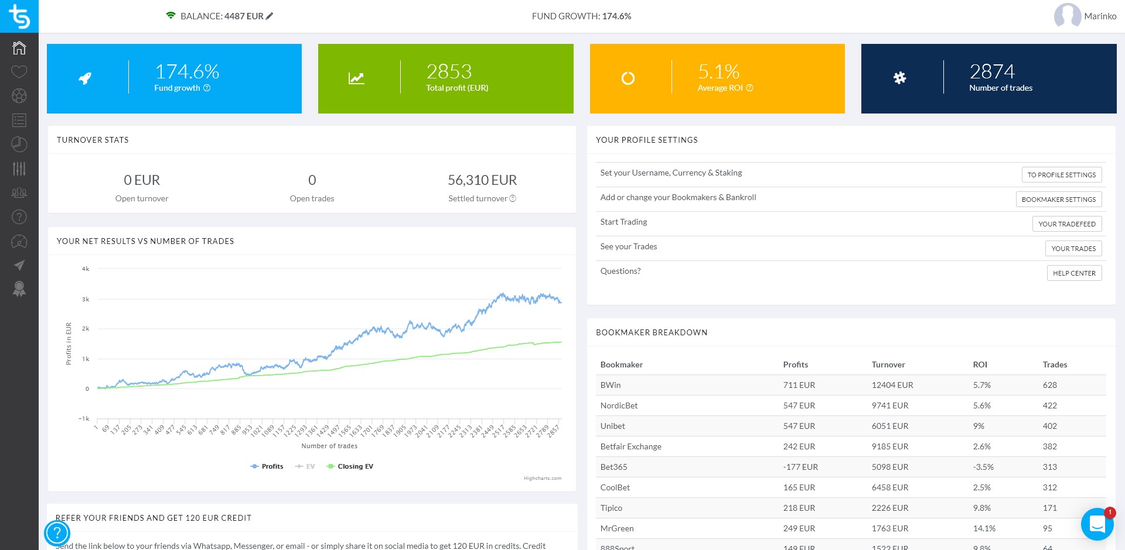
Task: Go to the home dashboard icon
Action: [x=19, y=47]
